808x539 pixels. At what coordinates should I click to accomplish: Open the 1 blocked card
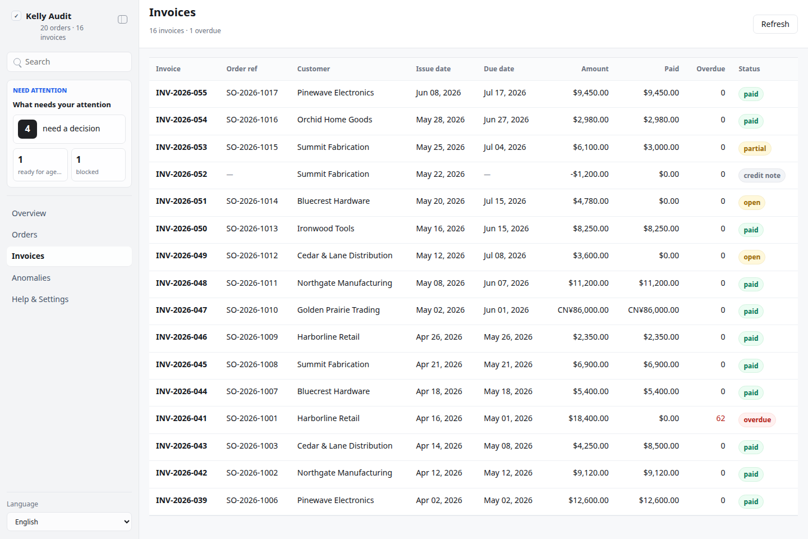pos(99,165)
